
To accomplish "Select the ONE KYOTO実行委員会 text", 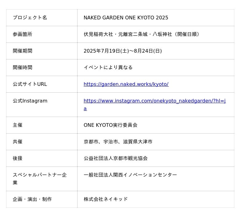I will (110, 125).
